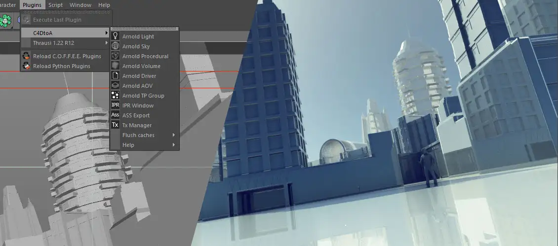
Task: Select Flush caches label
Action: coord(138,135)
